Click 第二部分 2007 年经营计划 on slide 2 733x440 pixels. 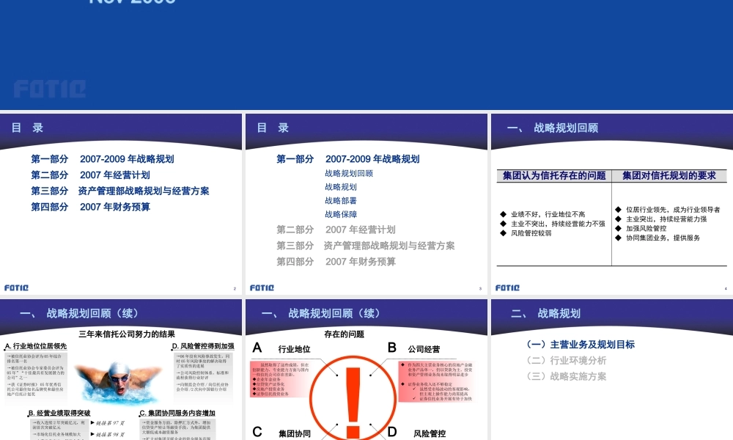click(90, 175)
